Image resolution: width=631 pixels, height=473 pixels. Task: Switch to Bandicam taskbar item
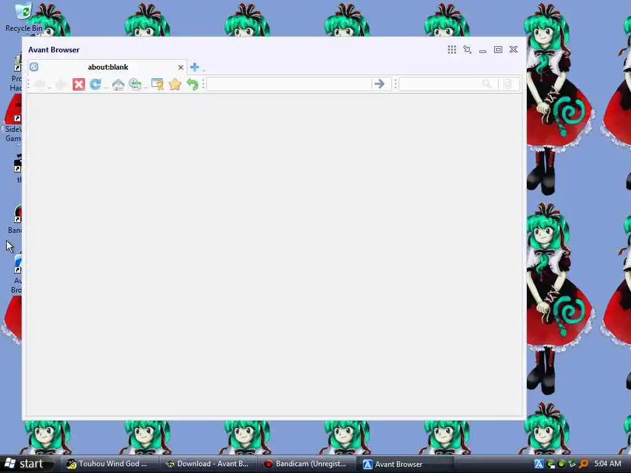pyautogui.click(x=307, y=464)
